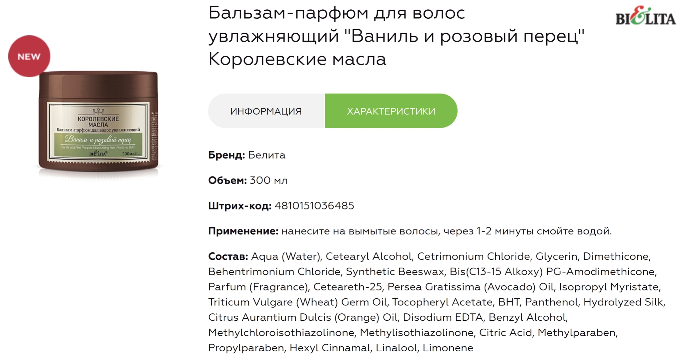Click the Объем 300 мл line
Viewport: 683px width, 361px height.
tap(248, 180)
